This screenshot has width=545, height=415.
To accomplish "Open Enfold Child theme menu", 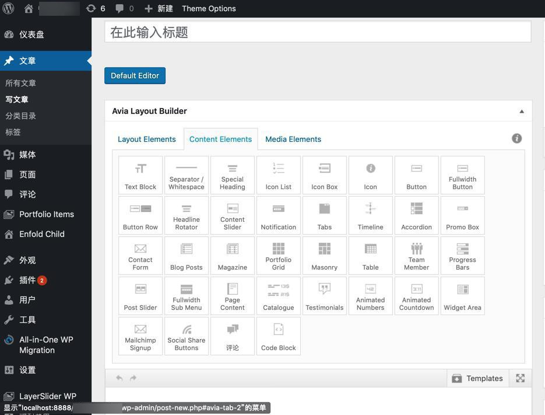I will pyautogui.click(x=45, y=234).
